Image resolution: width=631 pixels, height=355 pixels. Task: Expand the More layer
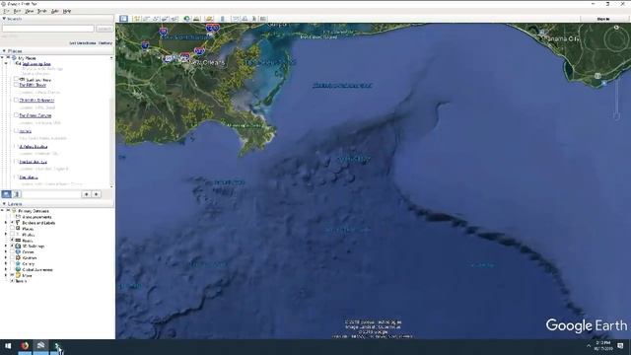pyautogui.click(x=6, y=275)
